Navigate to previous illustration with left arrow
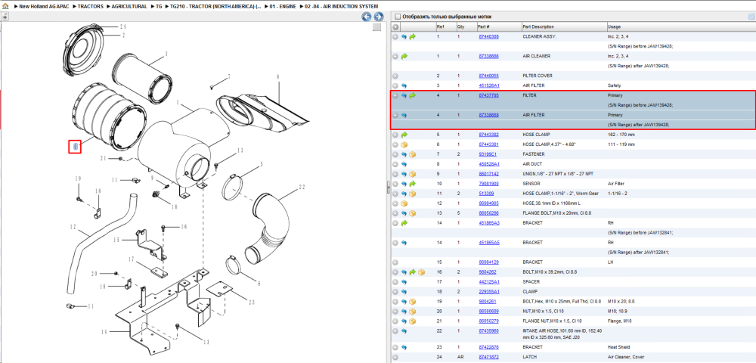Screen dimensions: 756x363 [x=367, y=17]
